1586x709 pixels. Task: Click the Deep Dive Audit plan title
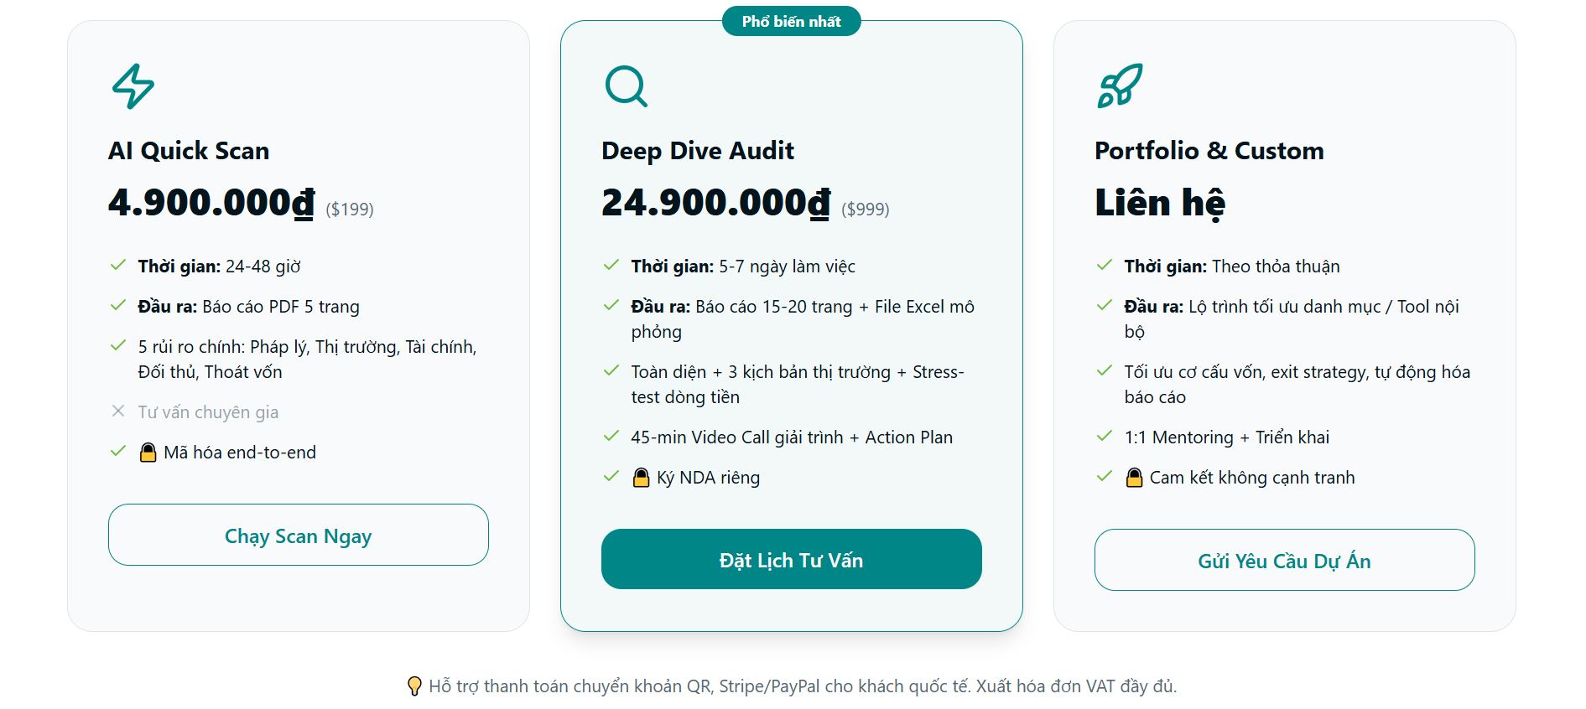coord(697,151)
